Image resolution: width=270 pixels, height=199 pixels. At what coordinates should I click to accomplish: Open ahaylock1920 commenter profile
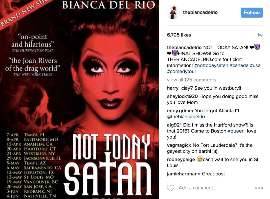pyautogui.click(x=182, y=96)
